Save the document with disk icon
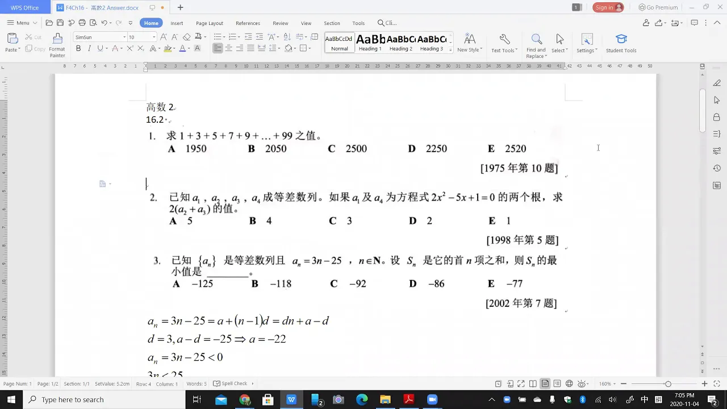 point(60,23)
